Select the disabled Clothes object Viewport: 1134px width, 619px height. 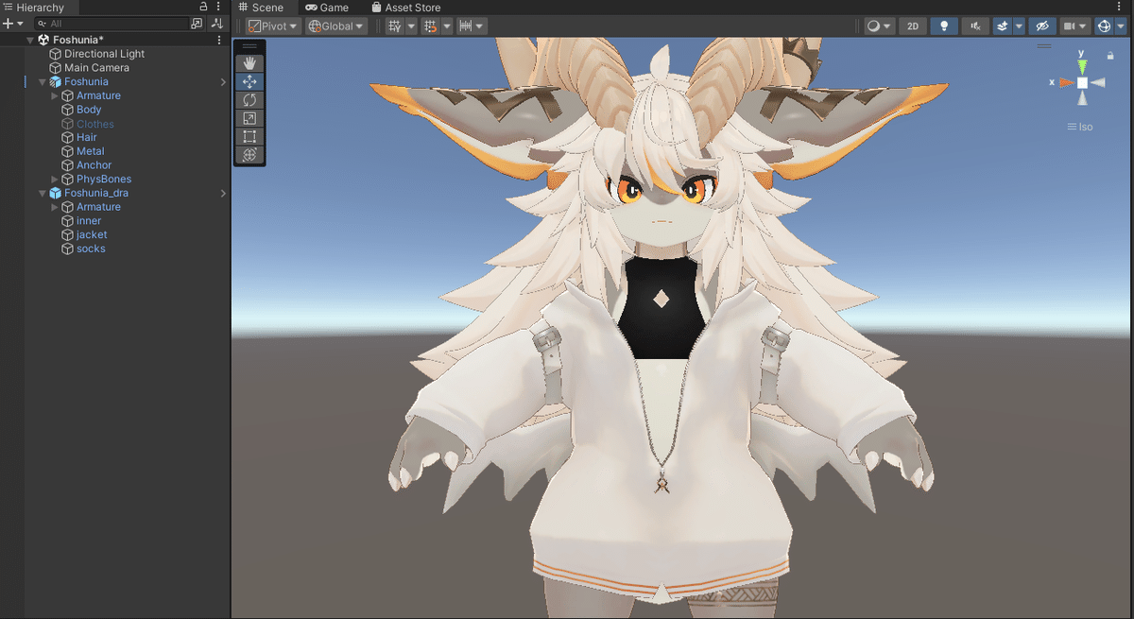[94, 124]
